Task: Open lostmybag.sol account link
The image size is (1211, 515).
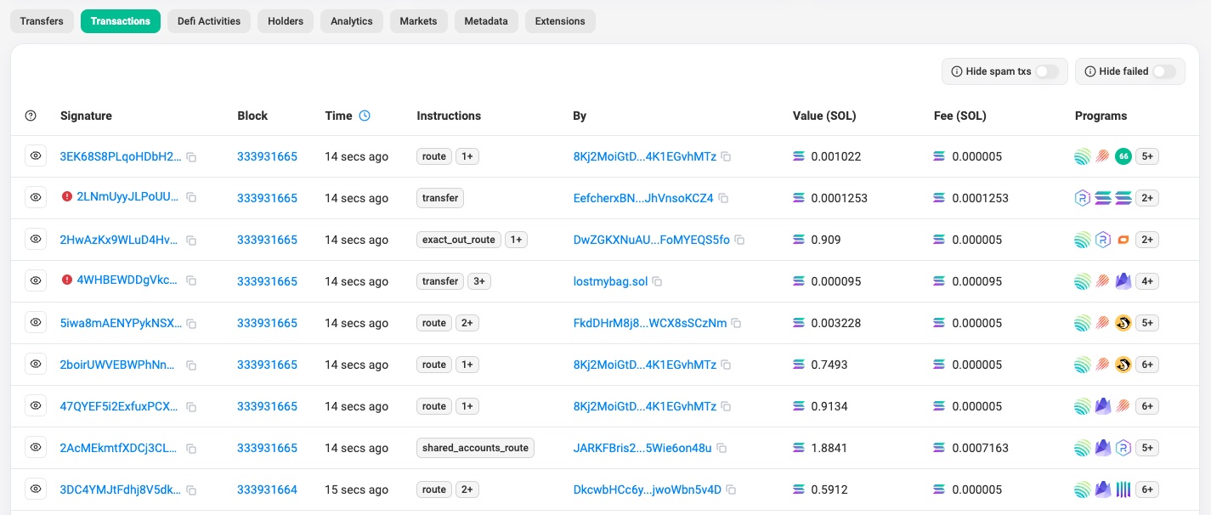Action: [x=610, y=281]
